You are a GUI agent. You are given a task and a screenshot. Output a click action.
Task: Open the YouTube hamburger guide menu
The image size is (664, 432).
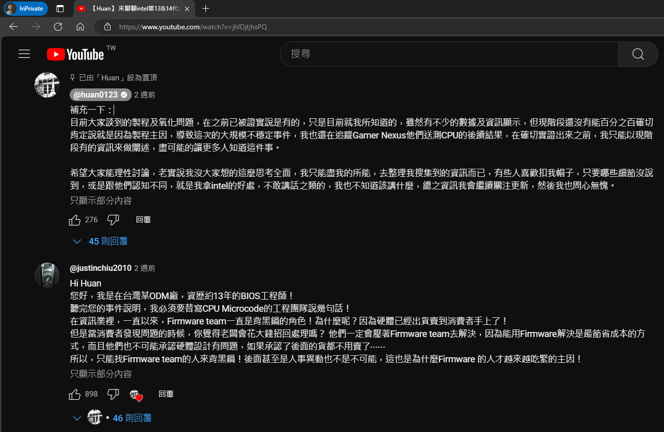click(x=24, y=54)
